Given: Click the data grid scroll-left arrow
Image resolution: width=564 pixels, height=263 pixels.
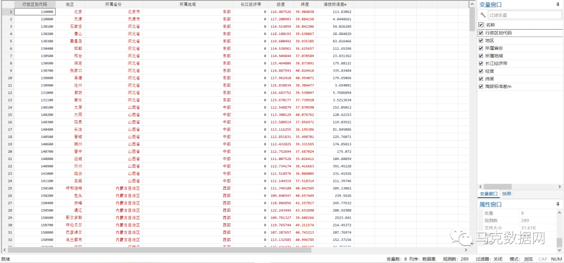Looking at the screenshot, I should coord(4,250).
